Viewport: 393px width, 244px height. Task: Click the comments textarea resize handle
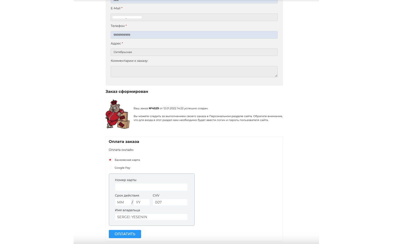(x=276, y=76)
